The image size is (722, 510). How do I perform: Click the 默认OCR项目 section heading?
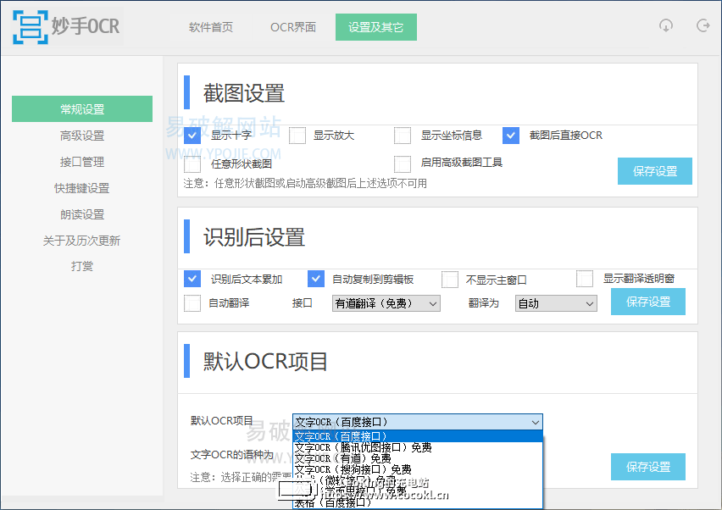click(265, 362)
